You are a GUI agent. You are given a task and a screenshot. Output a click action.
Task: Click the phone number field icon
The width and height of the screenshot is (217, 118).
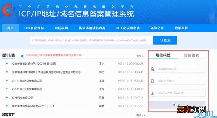(x=153, y=81)
